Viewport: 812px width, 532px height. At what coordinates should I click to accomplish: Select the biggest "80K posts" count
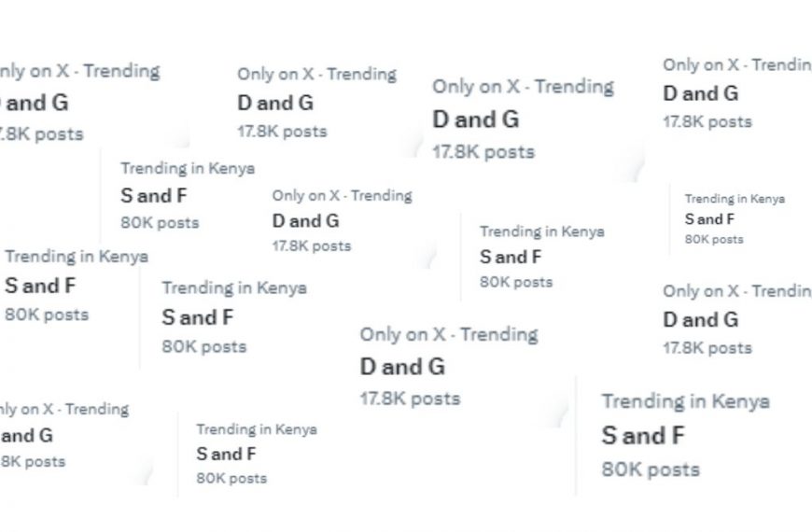click(x=651, y=469)
